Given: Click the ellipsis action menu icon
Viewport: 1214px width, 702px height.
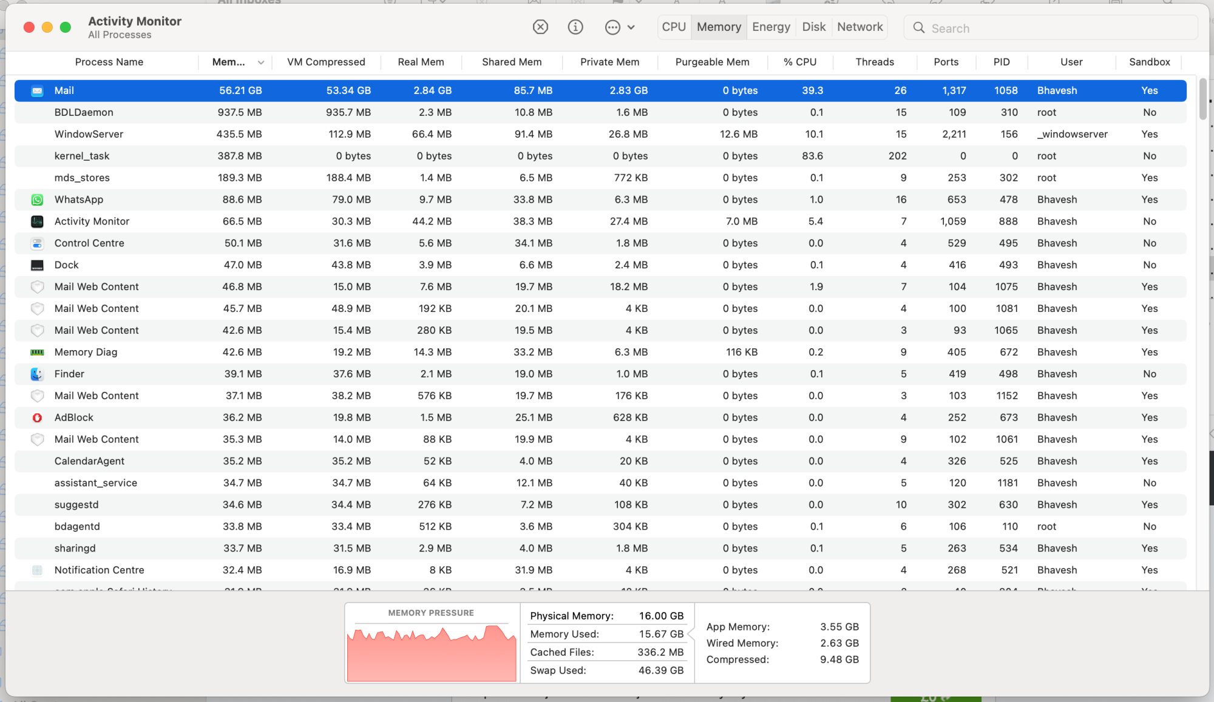Looking at the screenshot, I should pos(612,27).
